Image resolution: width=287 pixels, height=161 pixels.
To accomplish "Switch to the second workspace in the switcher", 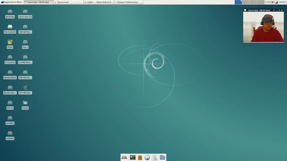I will click(x=246, y=2).
